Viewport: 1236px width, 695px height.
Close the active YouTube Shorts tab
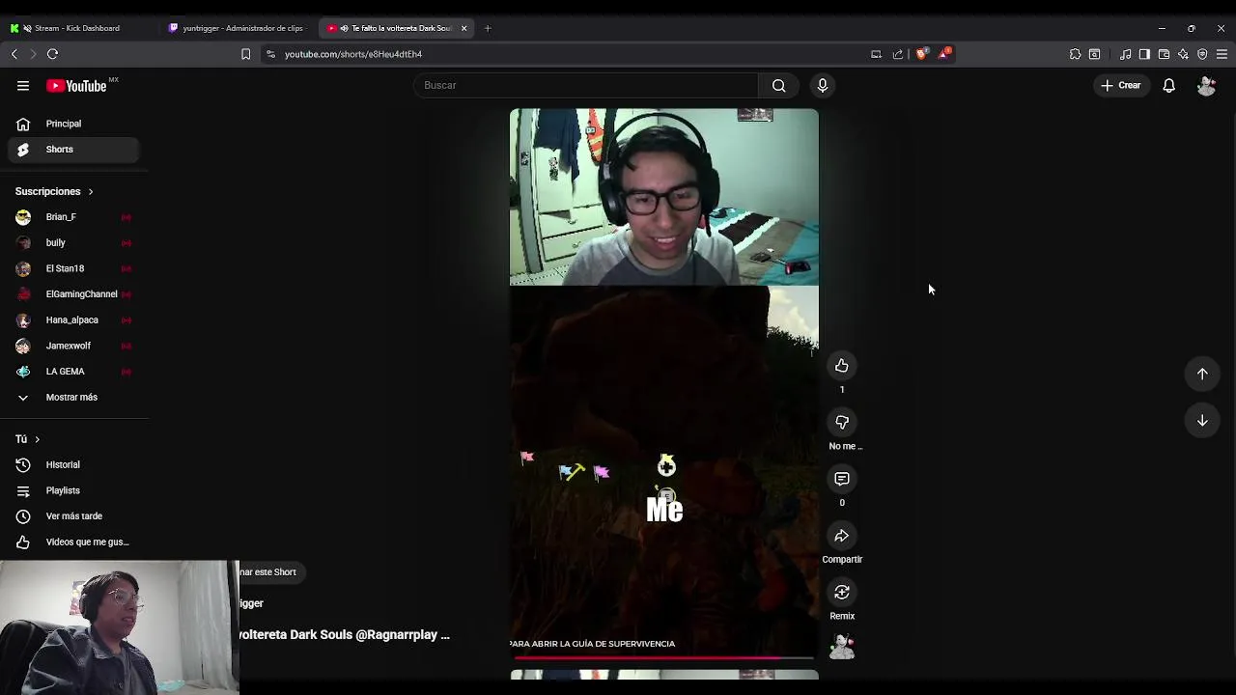(x=463, y=28)
